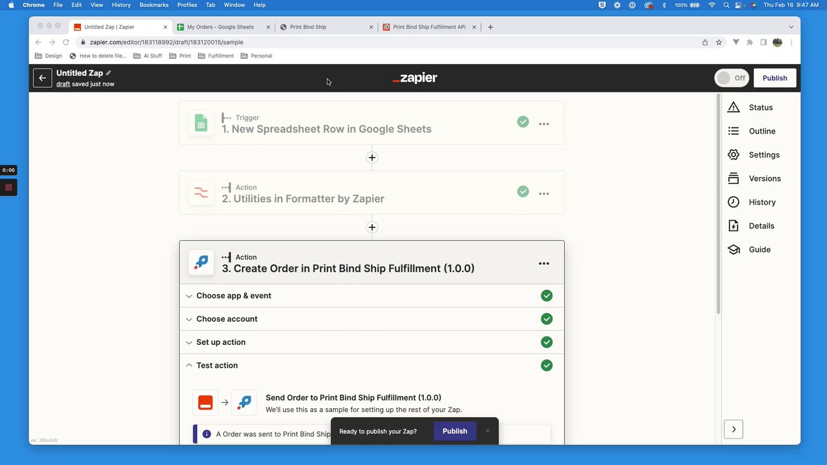Viewport: 827px width, 465px height.
Task: Open the Versions panel in sidebar
Action: [x=754, y=178]
